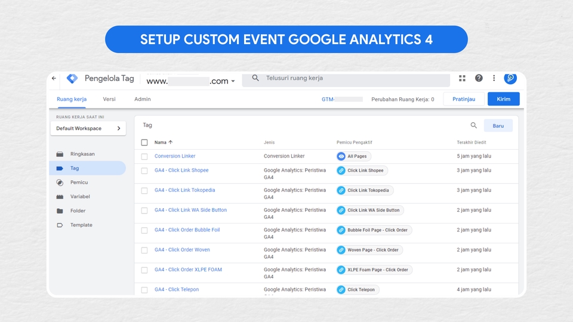Check the GA4 - Click Order XLPE FOAM checkbox
This screenshot has width=573, height=322.
(x=144, y=270)
